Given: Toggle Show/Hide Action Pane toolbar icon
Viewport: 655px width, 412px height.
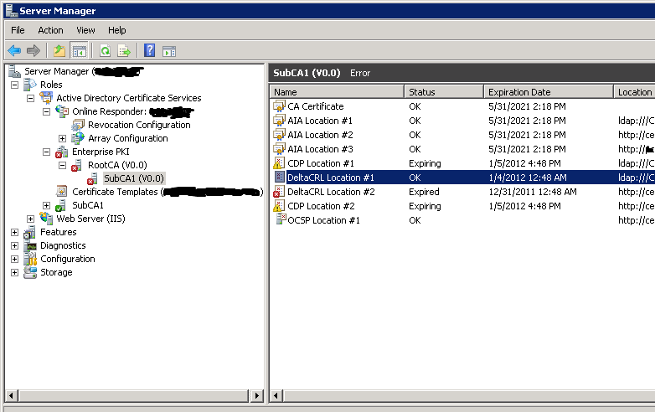Looking at the screenshot, I should click(x=169, y=51).
